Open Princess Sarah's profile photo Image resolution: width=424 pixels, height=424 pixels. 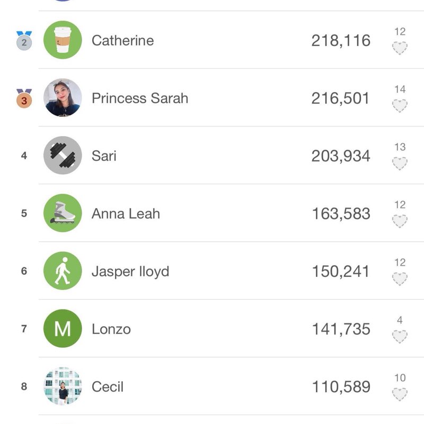[x=63, y=98]
